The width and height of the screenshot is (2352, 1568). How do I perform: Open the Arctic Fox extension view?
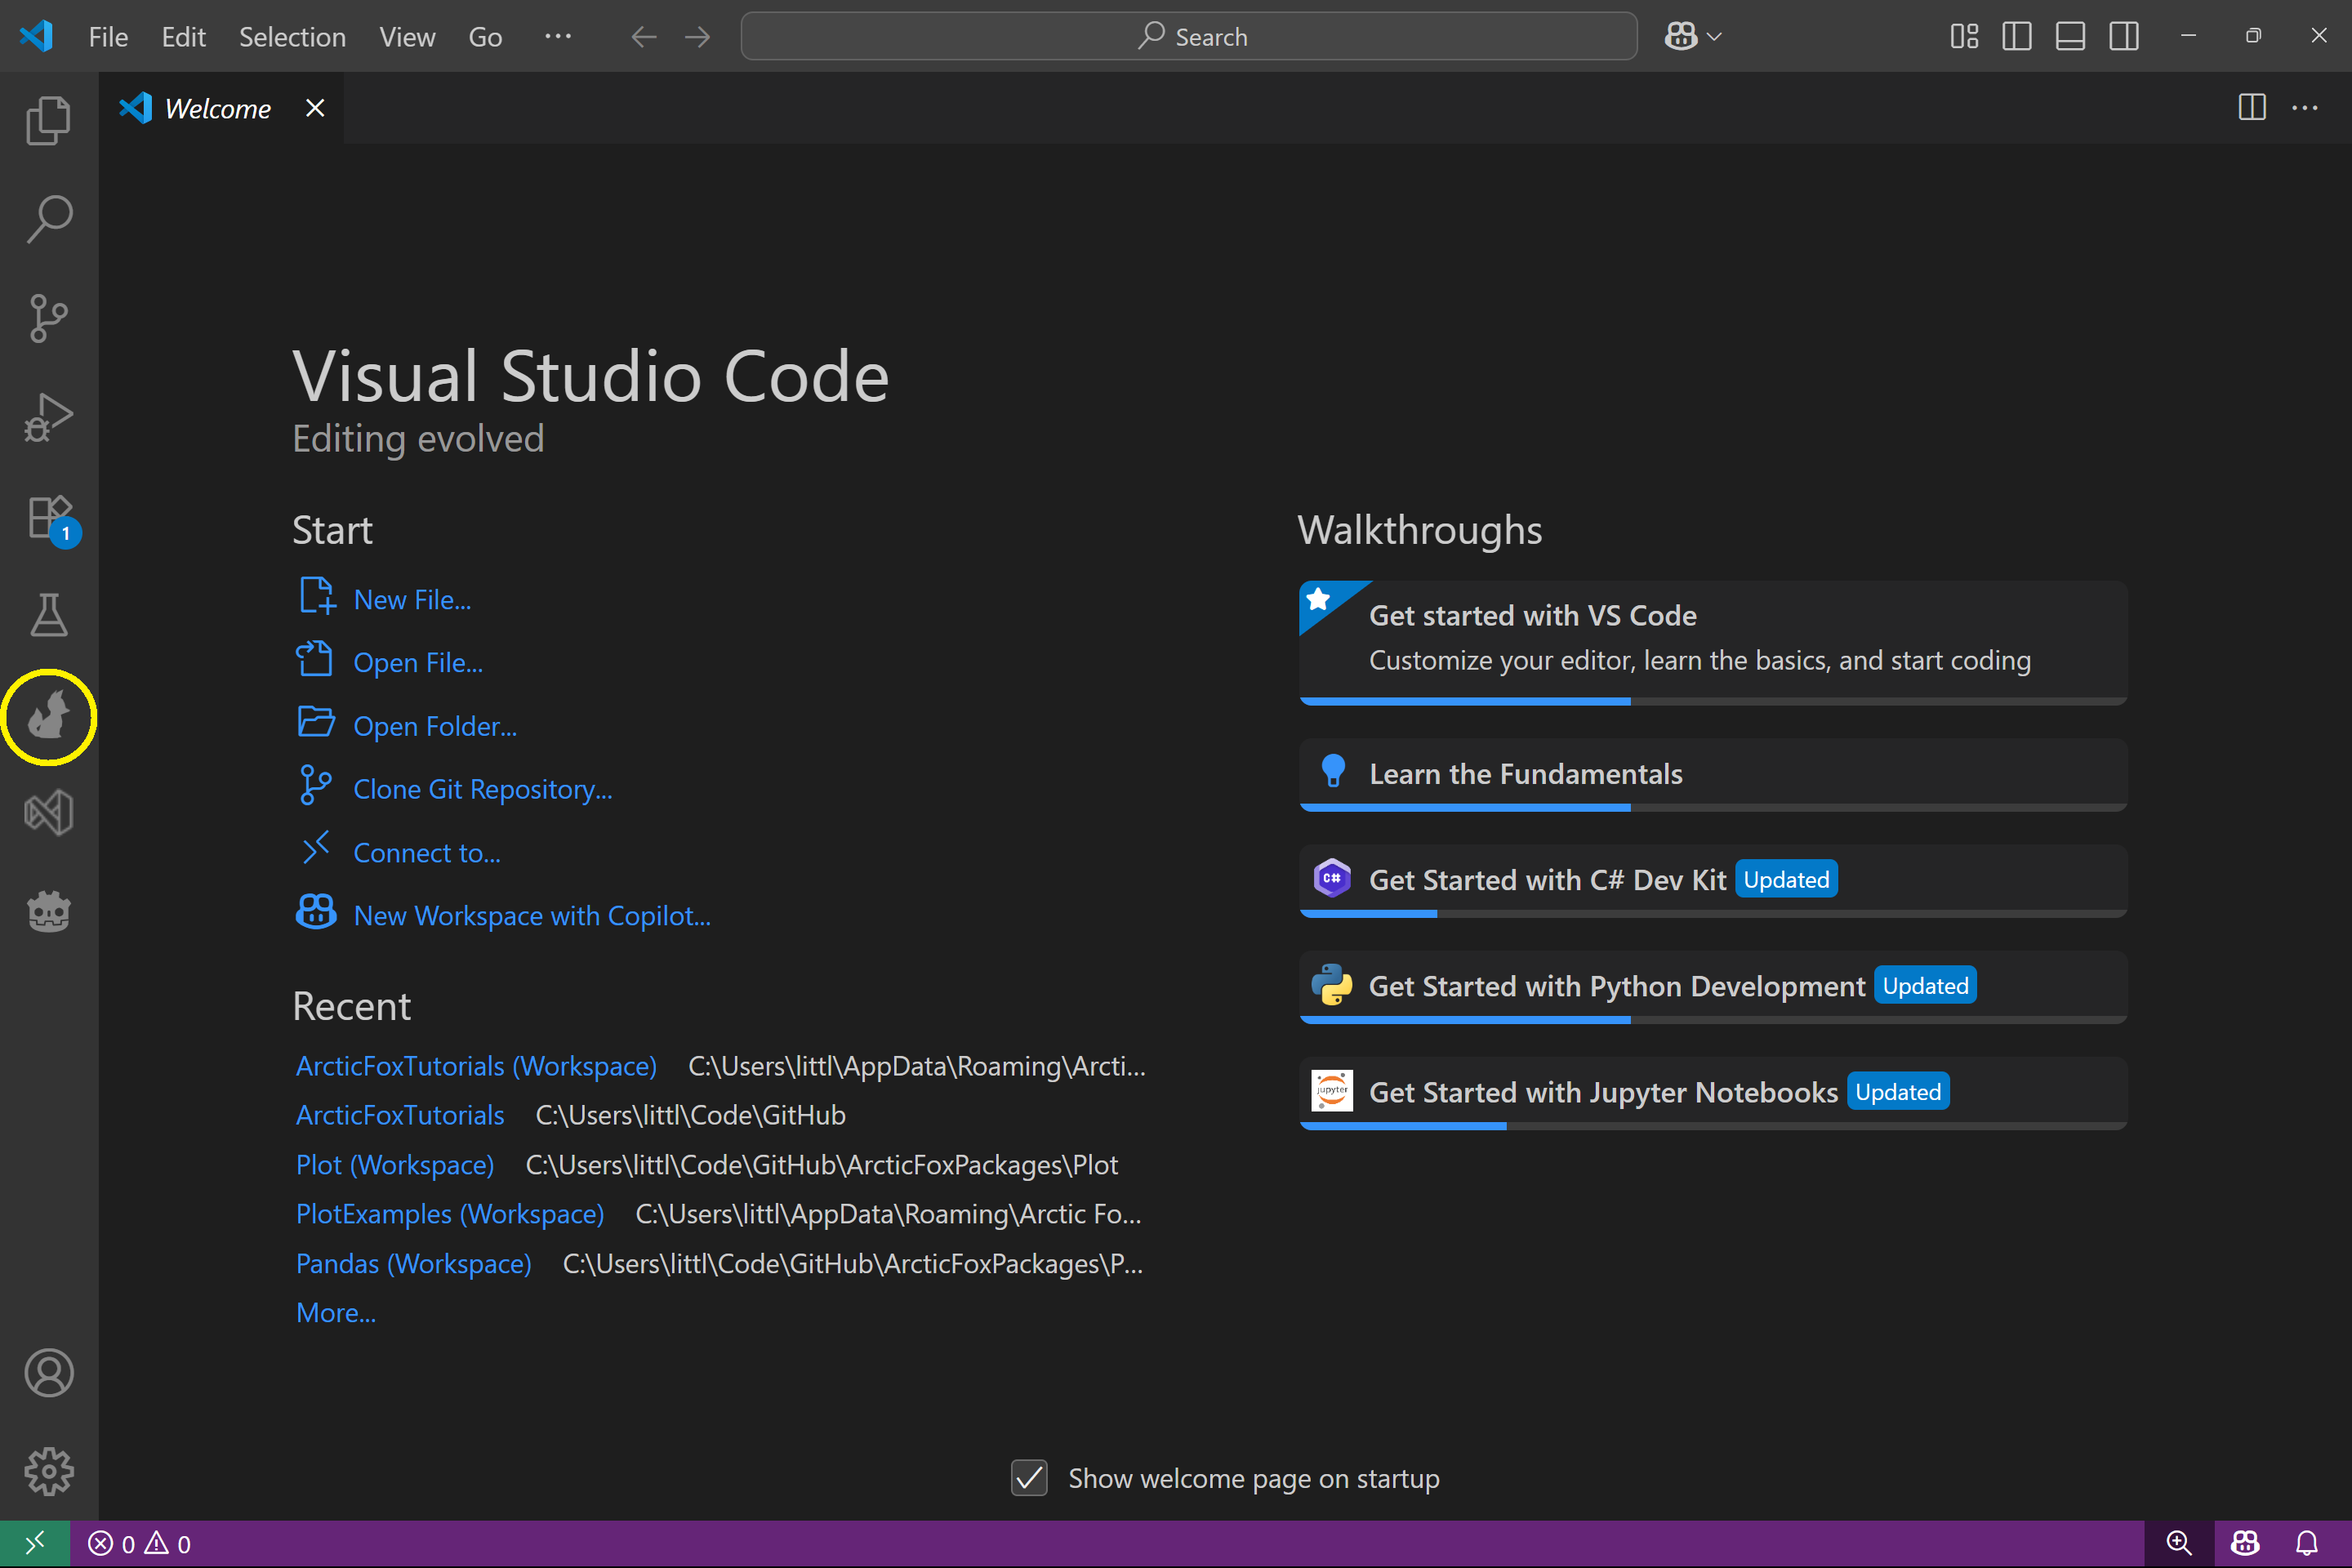pyautogui.click(x=49, y=716)
